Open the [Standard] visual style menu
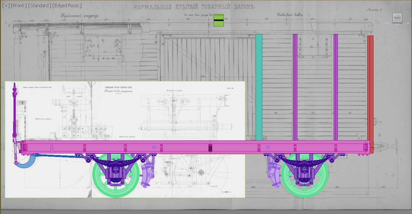This screenshot has height=214, width=412. pyautogui.click(x=39, y=5)
